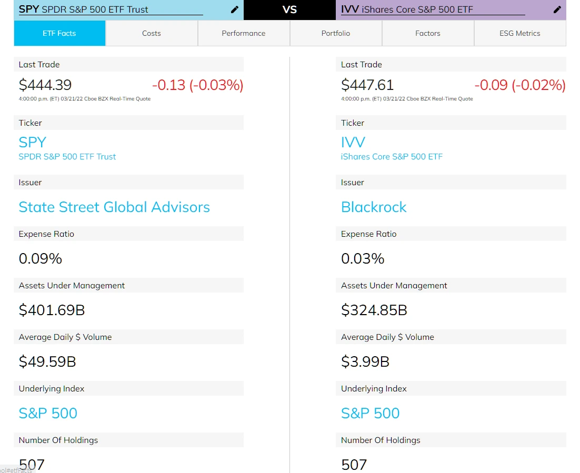Open the Performance tab

244,33
